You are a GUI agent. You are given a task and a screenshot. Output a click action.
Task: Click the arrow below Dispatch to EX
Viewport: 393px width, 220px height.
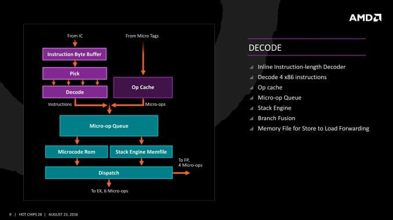(x=109, y=183)
